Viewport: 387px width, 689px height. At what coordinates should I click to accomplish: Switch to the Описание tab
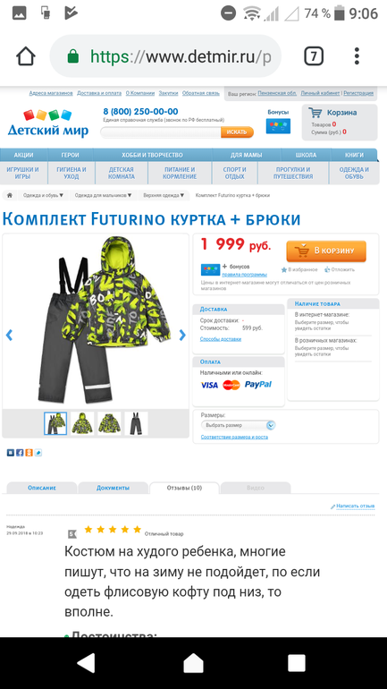42,488
